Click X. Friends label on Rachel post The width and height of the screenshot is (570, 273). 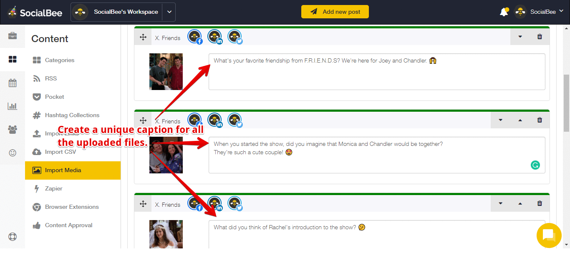(x=168, y=205)
